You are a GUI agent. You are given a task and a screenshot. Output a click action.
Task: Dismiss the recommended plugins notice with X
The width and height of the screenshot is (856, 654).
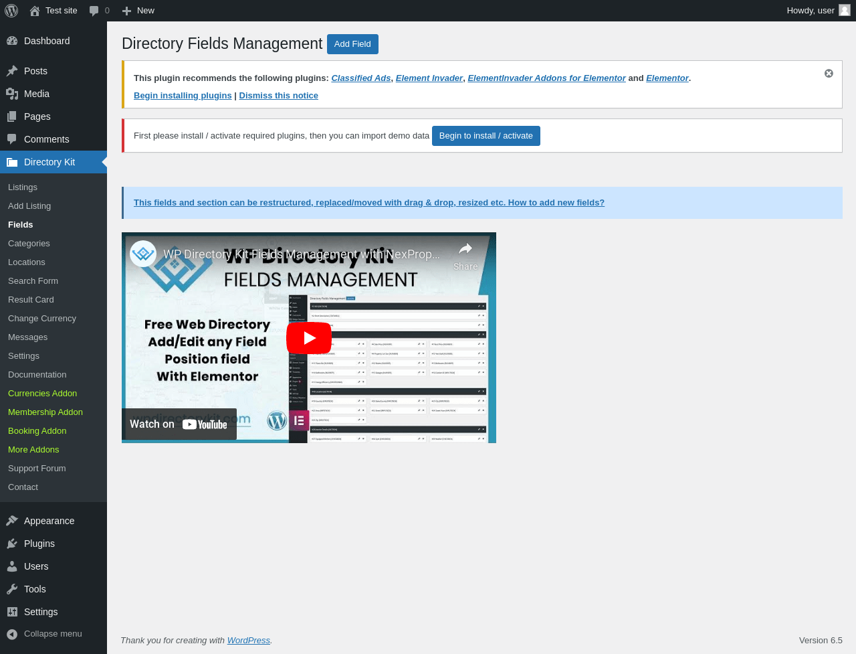tap(829, 74)
